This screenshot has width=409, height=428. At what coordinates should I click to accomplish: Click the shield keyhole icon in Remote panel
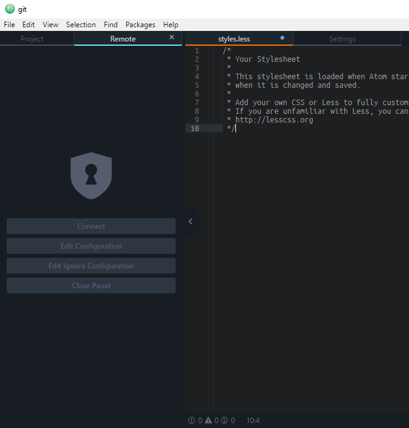coord(91,176)
